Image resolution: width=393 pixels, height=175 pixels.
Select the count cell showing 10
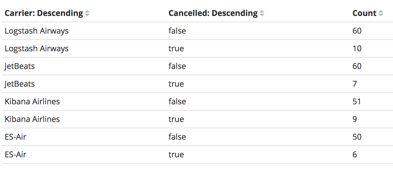click(x=357, y=48)
